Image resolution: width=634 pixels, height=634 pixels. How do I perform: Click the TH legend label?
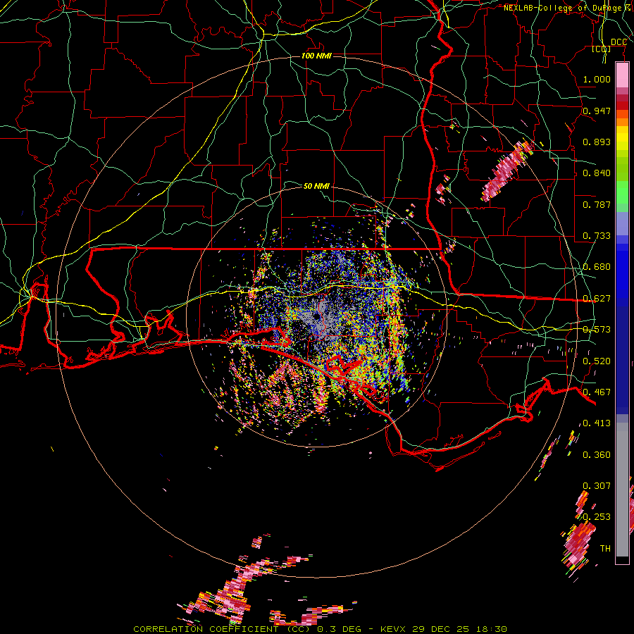point(605,549)
